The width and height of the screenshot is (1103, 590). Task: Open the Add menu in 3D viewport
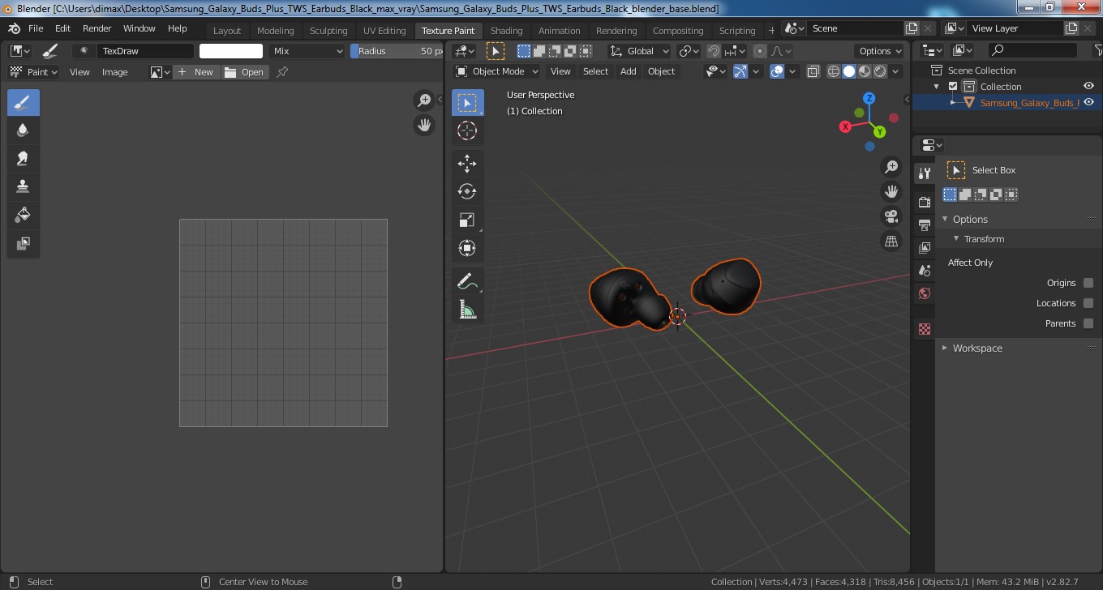629,71
